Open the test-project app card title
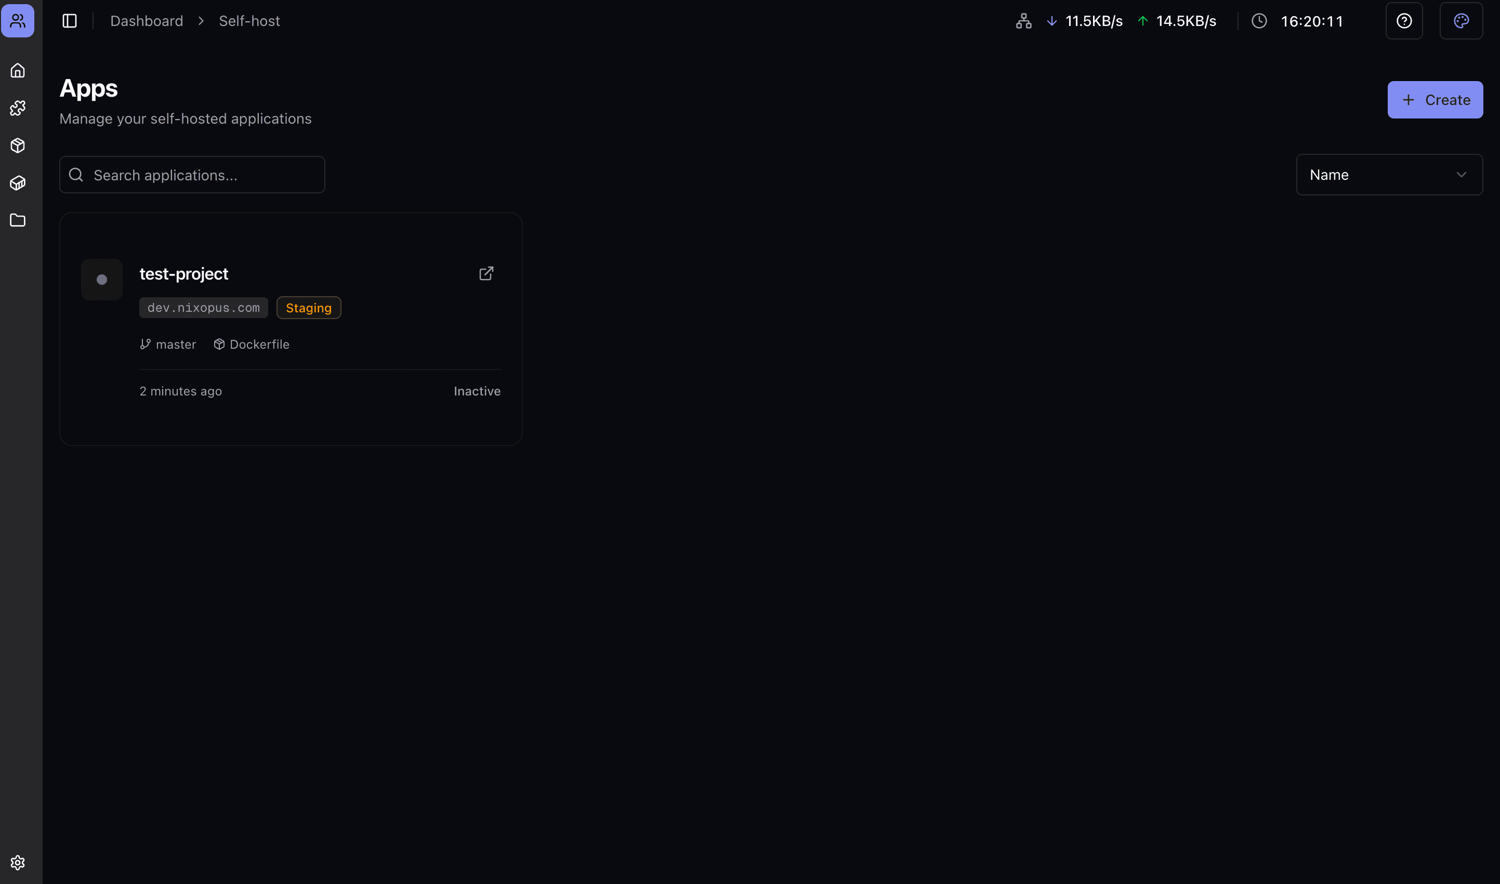1500x884 pixels. tap(183, 273)
